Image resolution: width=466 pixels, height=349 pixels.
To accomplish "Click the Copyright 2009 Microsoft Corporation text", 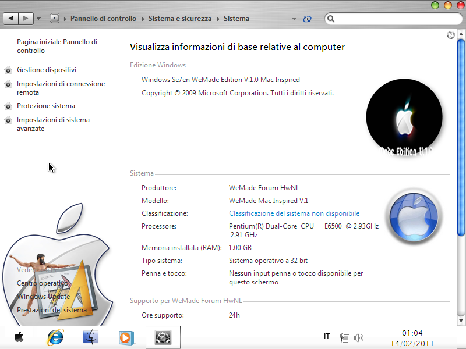I will (238, 93).
